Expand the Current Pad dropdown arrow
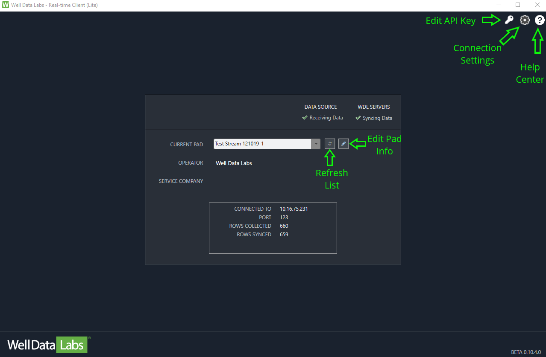The height and width of the screenshot is (357, 546). 316,144
